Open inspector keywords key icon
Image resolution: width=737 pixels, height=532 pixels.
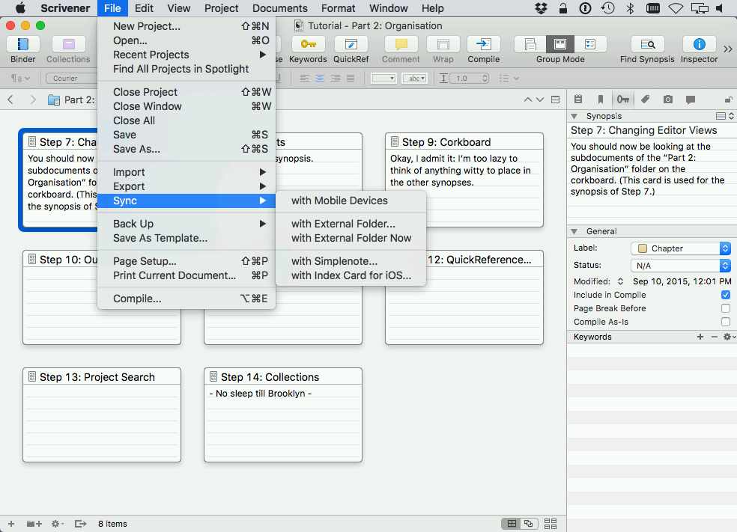pyautogui.click(x=623, y=99)
